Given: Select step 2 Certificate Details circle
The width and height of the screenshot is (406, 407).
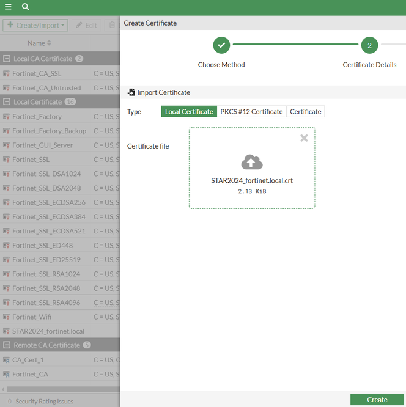Looking at the screenshot, I should coord(369,45).
